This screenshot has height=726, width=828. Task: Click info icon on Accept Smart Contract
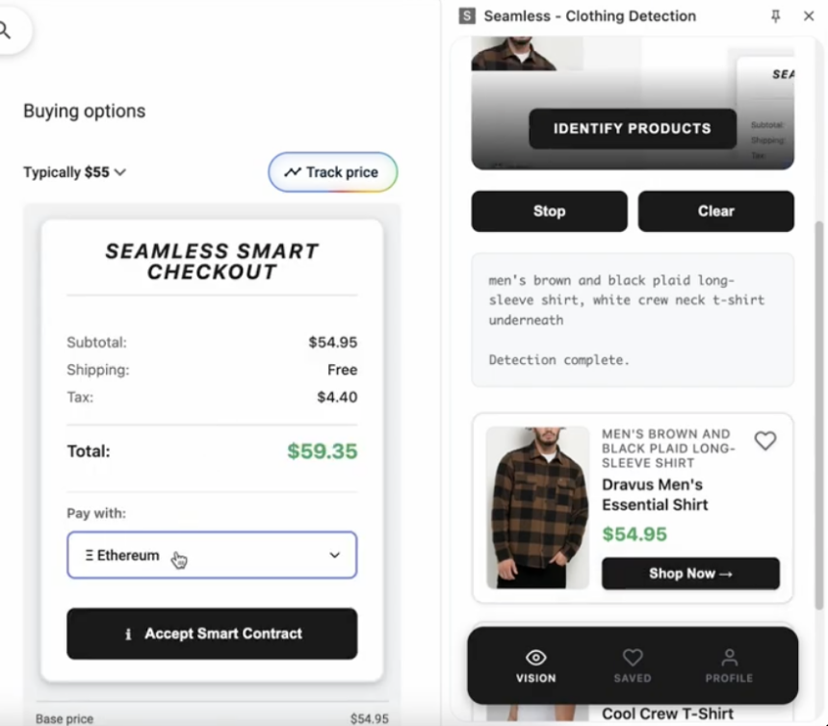(128, 635)
